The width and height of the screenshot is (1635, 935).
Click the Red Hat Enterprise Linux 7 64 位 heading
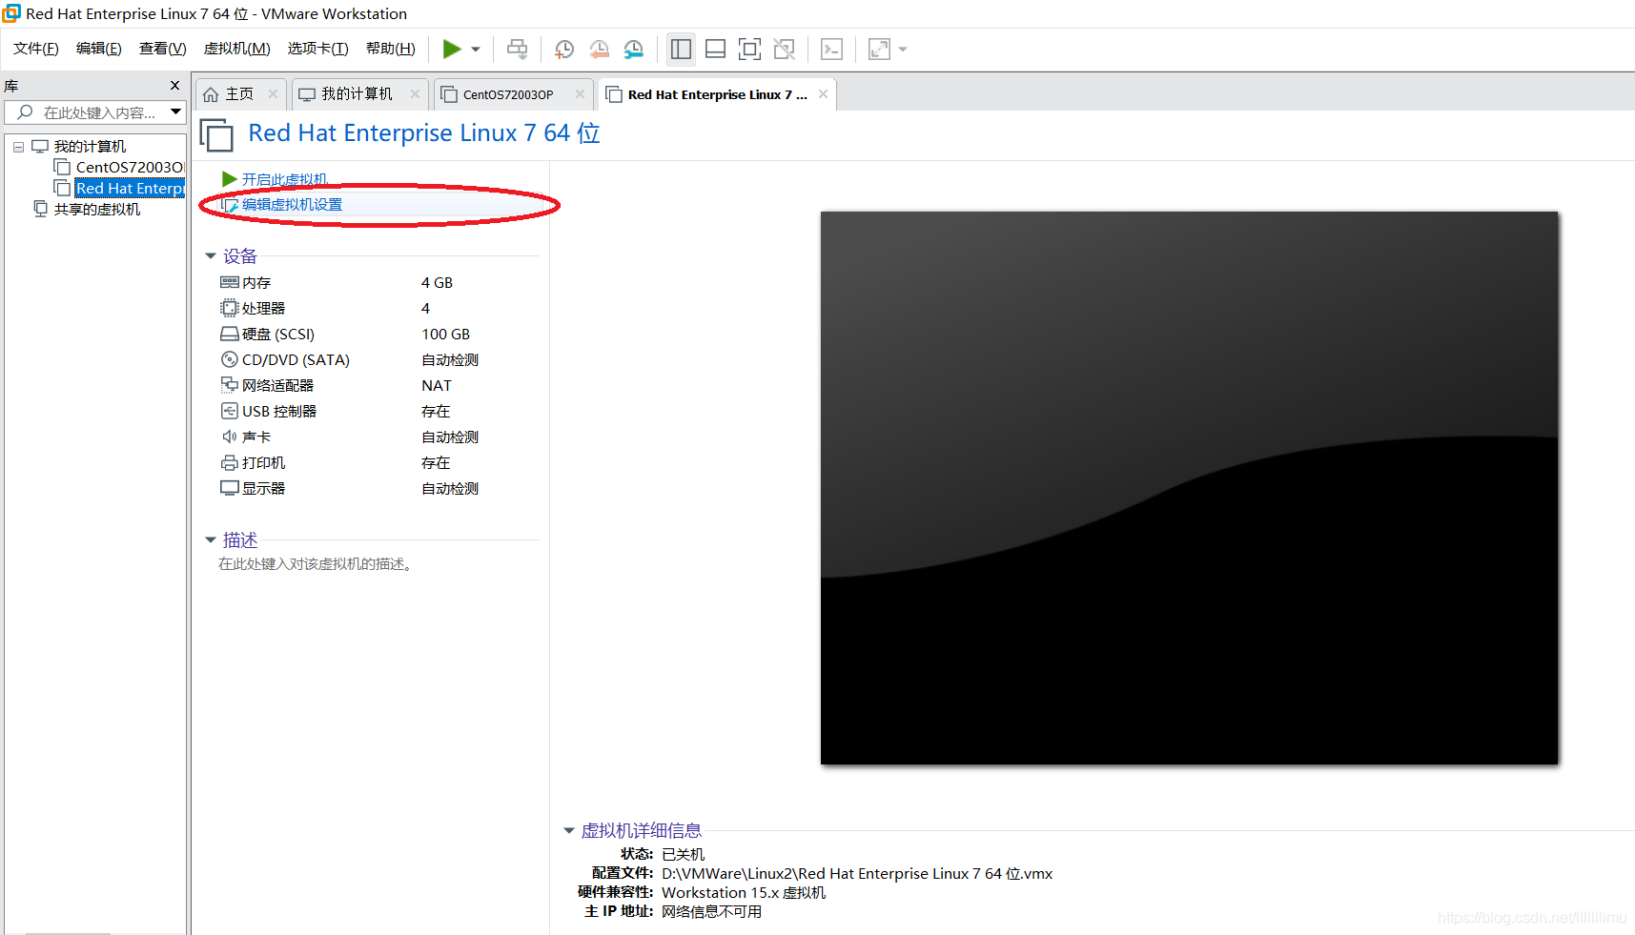[x=424, y=133]
